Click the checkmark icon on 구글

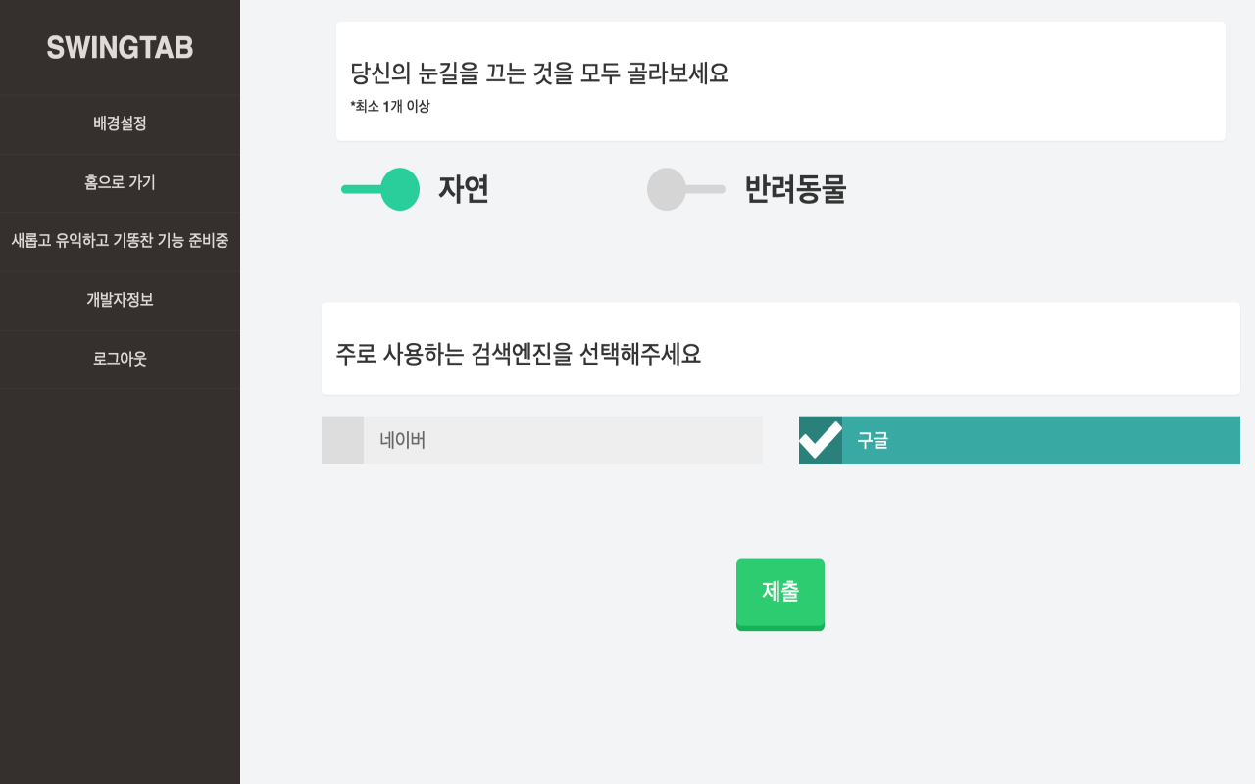coord(820,440)
